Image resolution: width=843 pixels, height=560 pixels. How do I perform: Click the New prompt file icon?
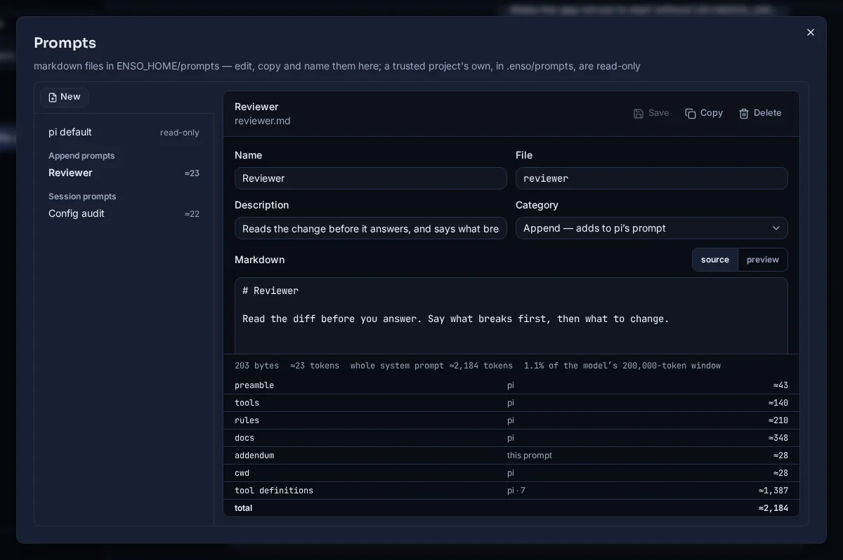53,98
